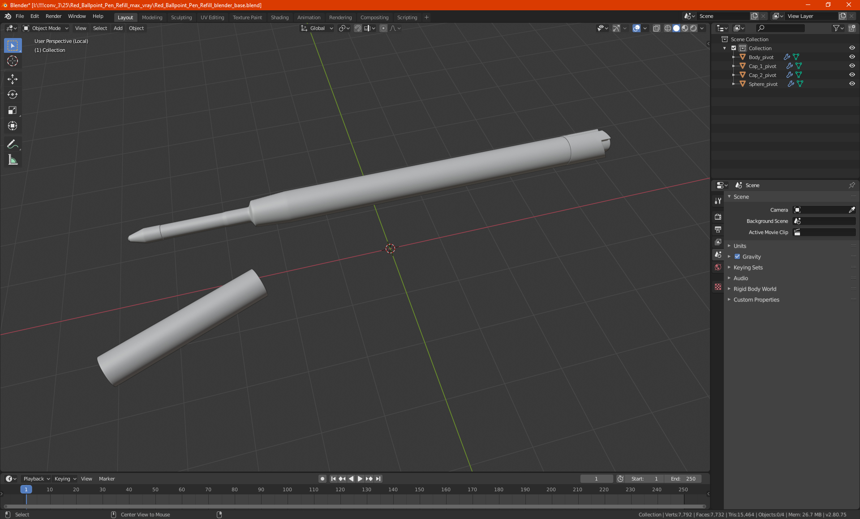
Task: Click the frame 1 playhead marker
Action: [26, 489]
